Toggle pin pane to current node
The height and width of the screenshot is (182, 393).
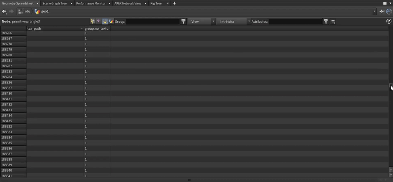coord(382,11)
